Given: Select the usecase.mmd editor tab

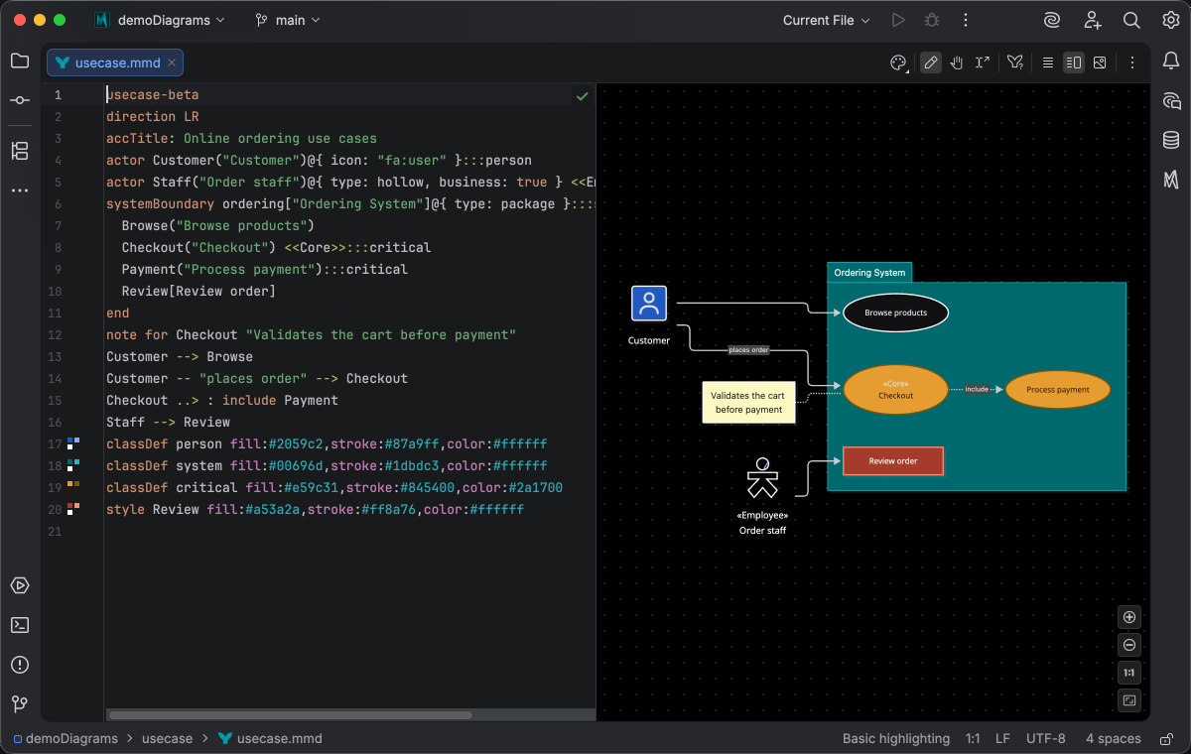Looking at the screenshot, I should 116,63.
